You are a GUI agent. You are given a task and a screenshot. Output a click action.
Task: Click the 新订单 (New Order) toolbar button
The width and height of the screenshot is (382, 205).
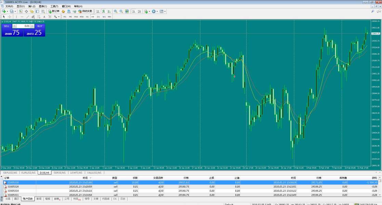tap(54, 11)
